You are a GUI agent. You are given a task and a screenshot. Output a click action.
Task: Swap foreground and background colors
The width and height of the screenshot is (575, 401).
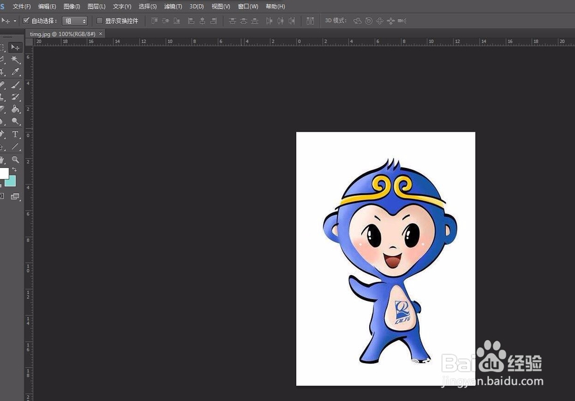pos(14,170)
